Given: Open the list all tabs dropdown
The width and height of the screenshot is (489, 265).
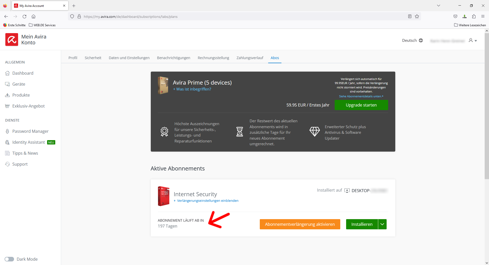Looking at the screenshot, I should [439, 6].
